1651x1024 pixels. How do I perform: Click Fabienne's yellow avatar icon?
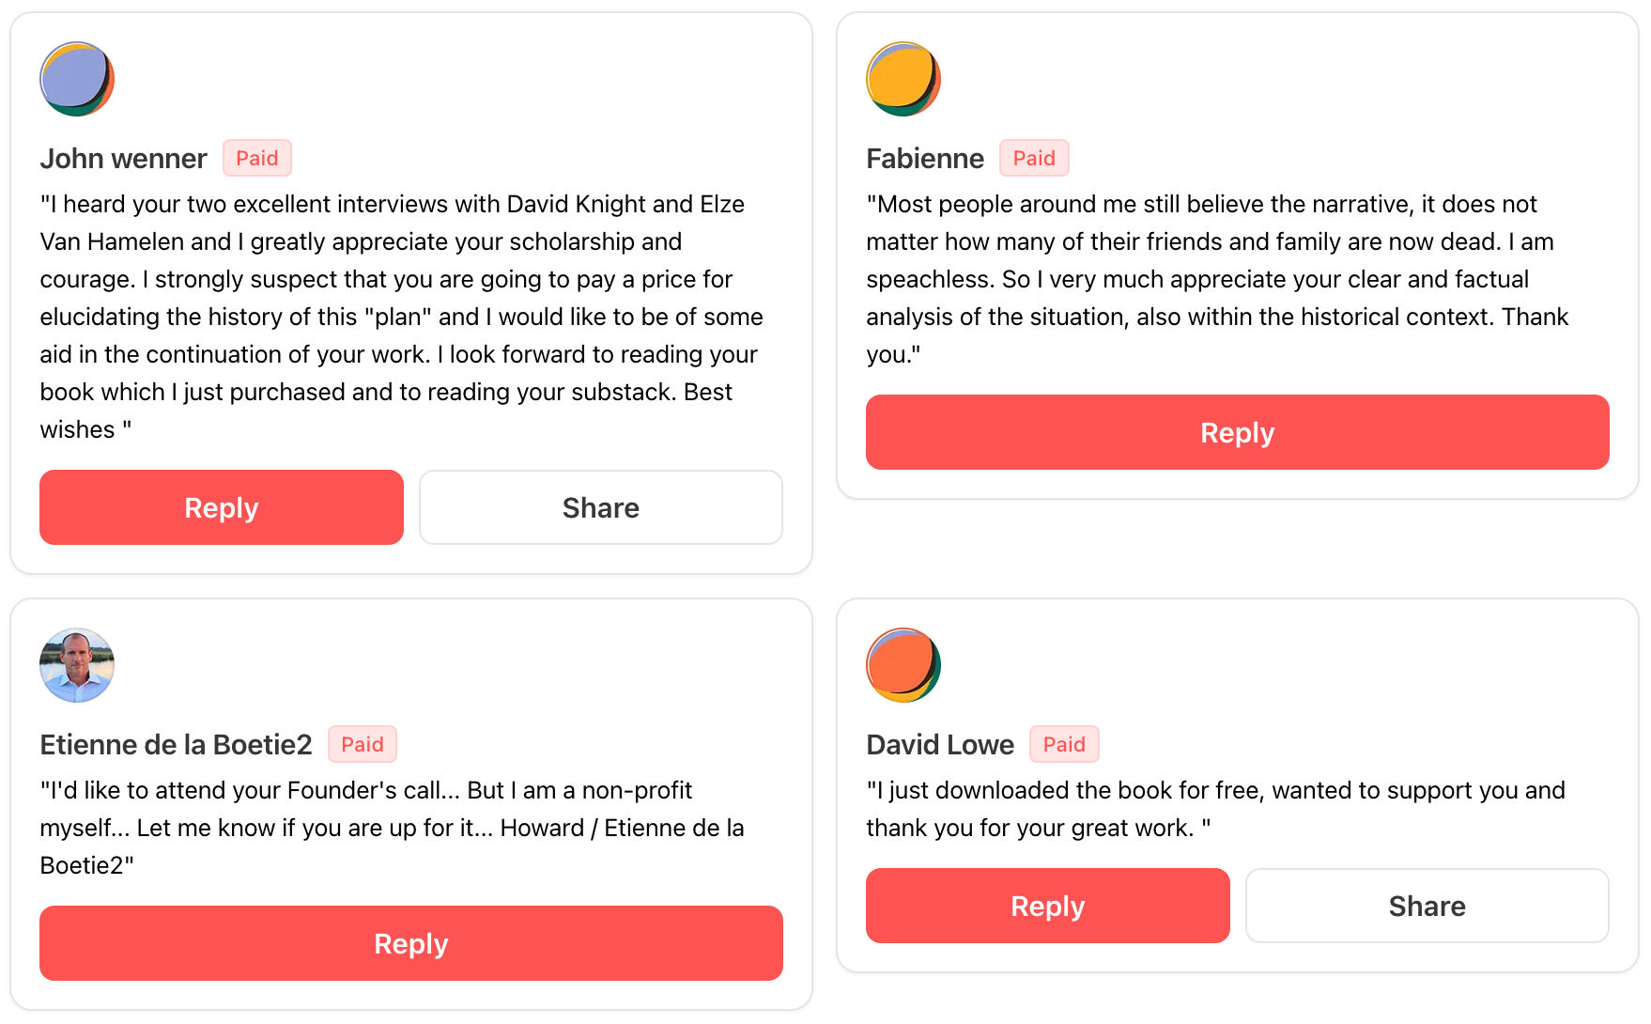(x=903, y=79)
